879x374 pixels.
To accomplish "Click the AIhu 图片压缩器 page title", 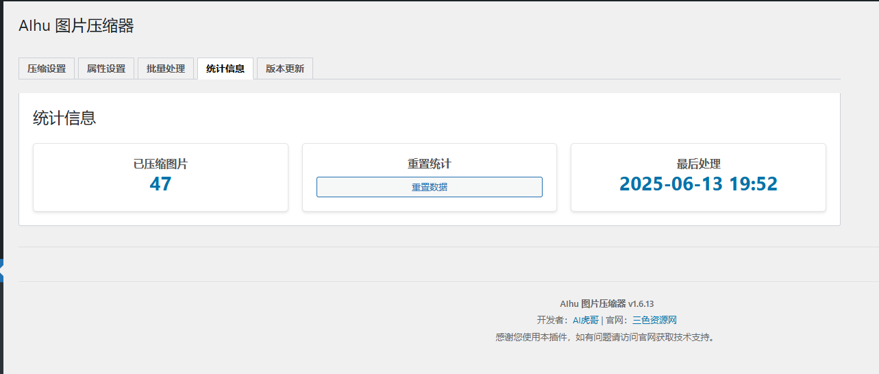I will (76, 26).
